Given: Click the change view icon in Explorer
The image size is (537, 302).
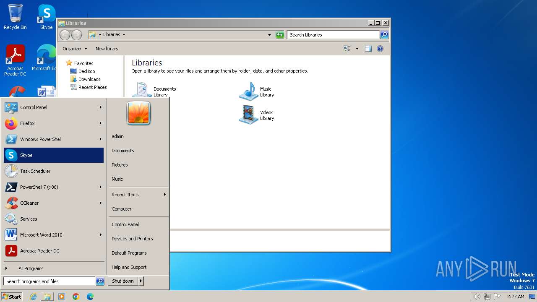Looking at the screenshot, I should (347, 49).
